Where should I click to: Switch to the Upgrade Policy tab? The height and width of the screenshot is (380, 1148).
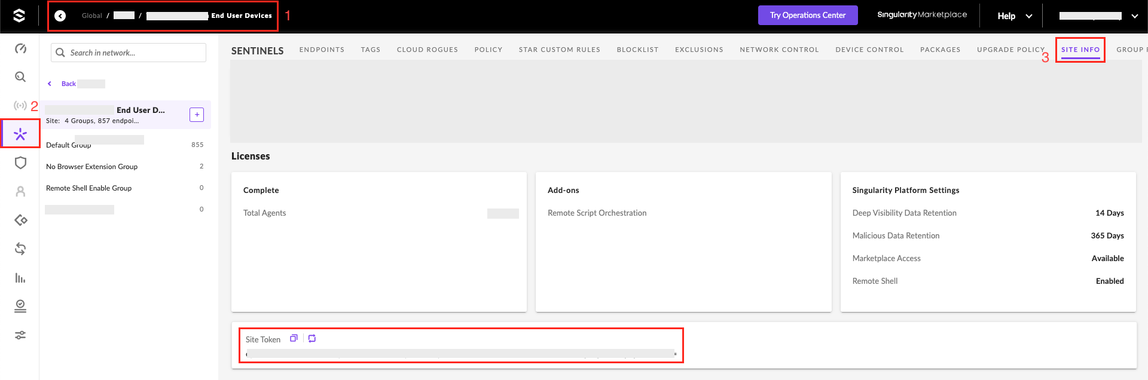point(1010,50)
